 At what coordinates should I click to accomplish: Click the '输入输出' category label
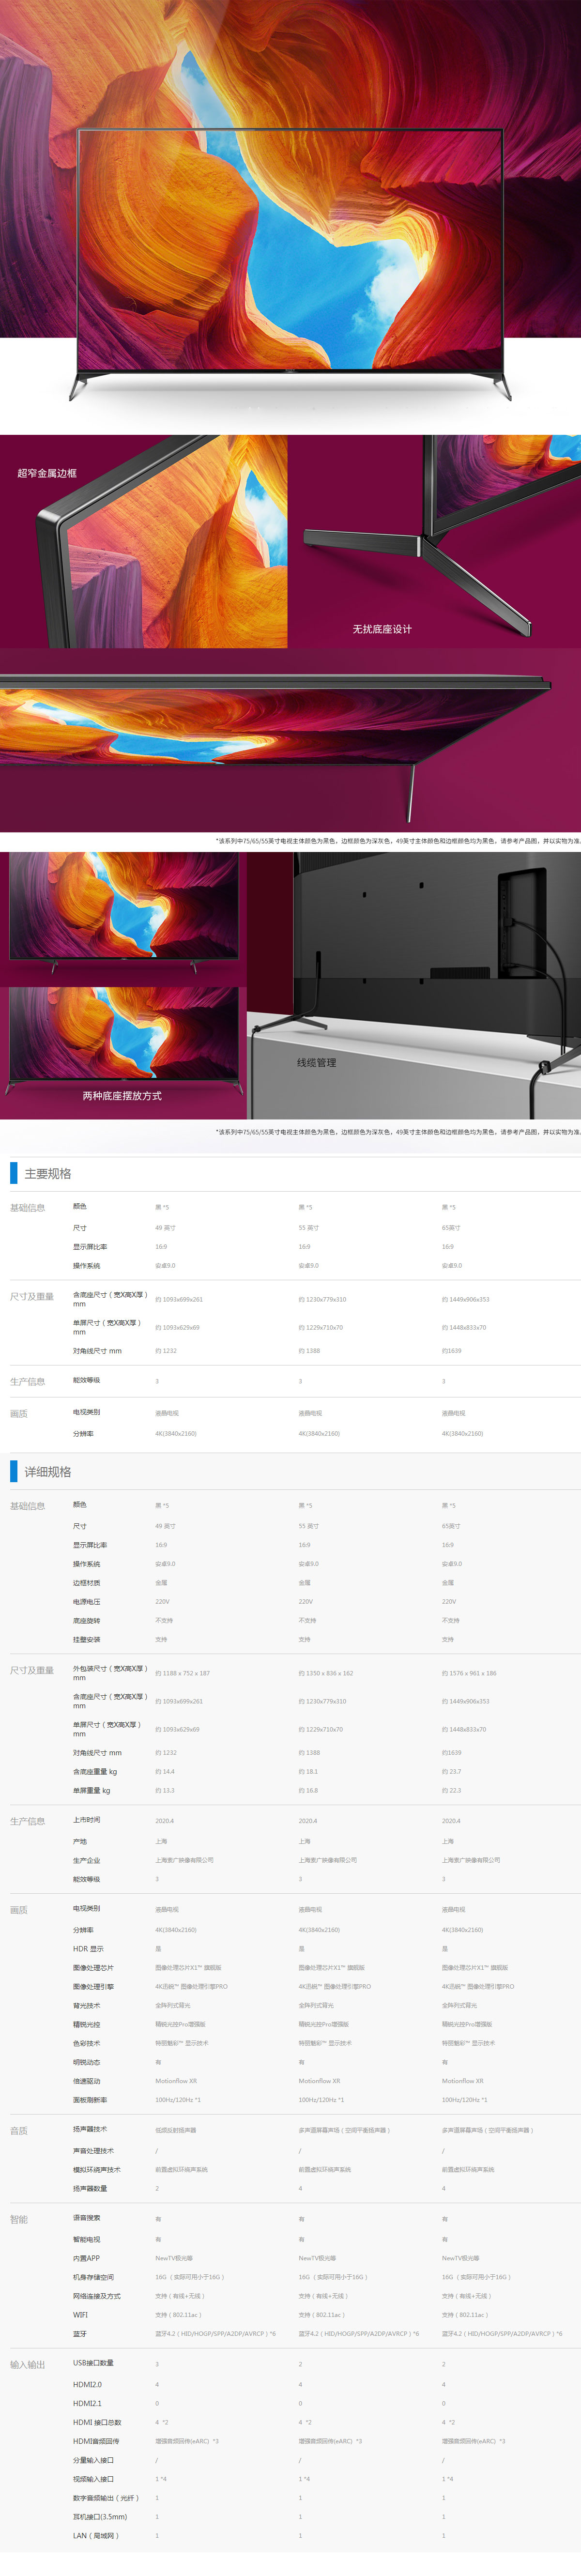coord(28,2365)
